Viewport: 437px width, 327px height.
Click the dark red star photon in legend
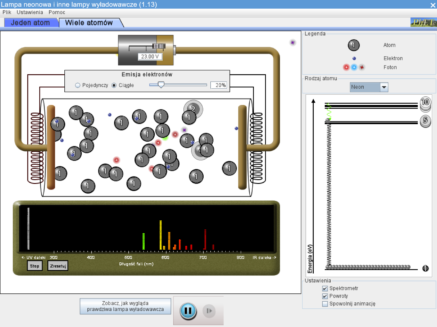[362, 67]
